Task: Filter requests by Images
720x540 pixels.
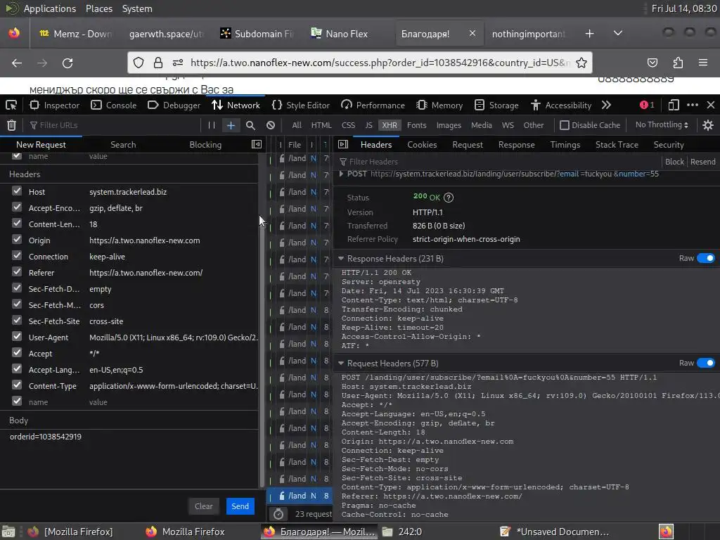Action: click(449, 125)
